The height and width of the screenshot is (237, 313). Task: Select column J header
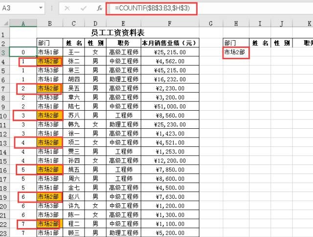click(282, 24)
